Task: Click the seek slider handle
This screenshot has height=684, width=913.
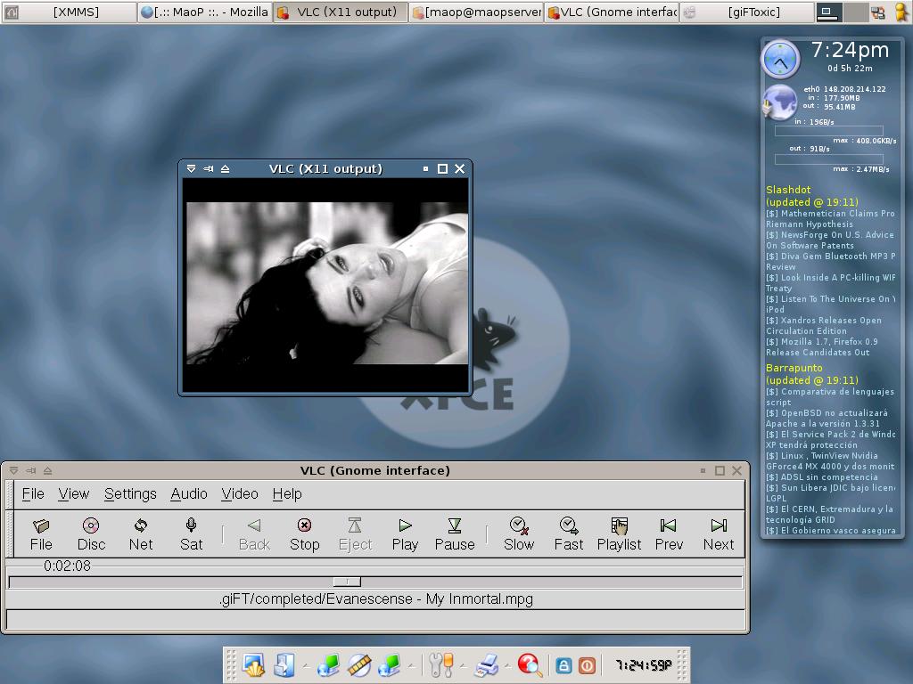Action: pos(347,582)
